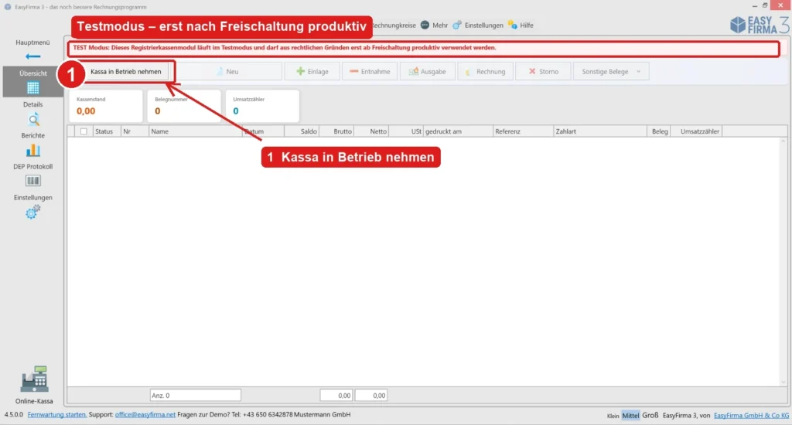Click the Mehr icon in top menu
Screen dimensions: 792x425
[425, 25]
